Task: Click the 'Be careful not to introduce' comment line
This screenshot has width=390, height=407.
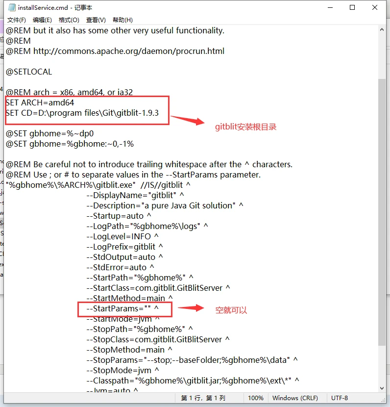Action: [149, 164]
